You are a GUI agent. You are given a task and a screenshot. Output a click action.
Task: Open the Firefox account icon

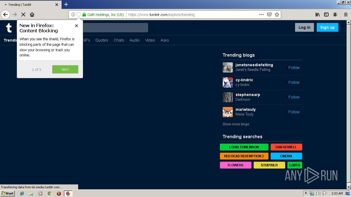pyautogui.click(x=335, y=15)
